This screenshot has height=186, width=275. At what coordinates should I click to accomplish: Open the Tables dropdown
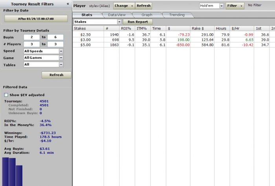(61, 64)
